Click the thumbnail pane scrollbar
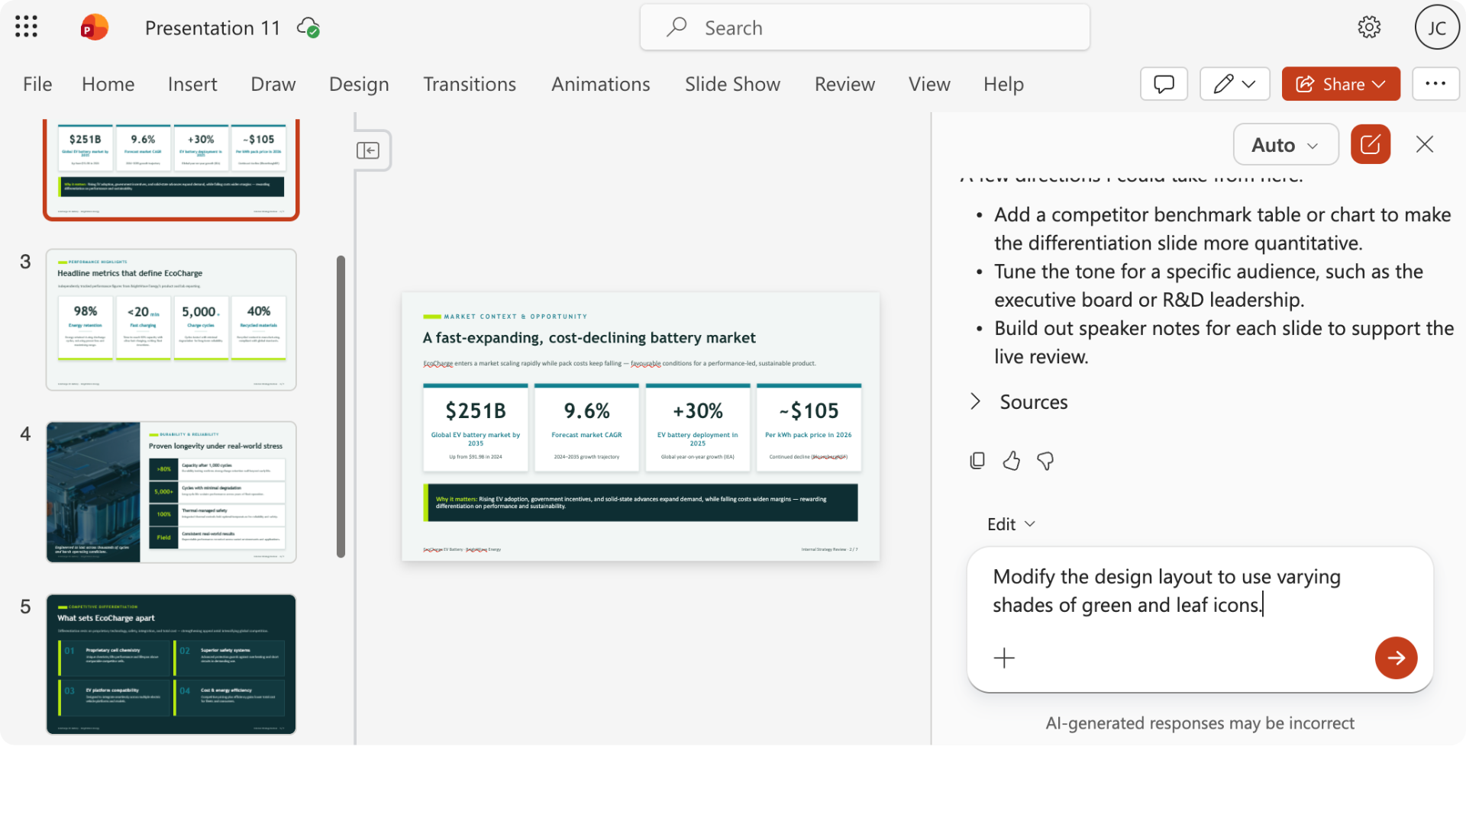 [341, 406]
